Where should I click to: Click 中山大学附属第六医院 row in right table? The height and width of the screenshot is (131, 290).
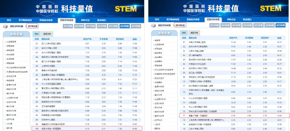tap(233, 98)
